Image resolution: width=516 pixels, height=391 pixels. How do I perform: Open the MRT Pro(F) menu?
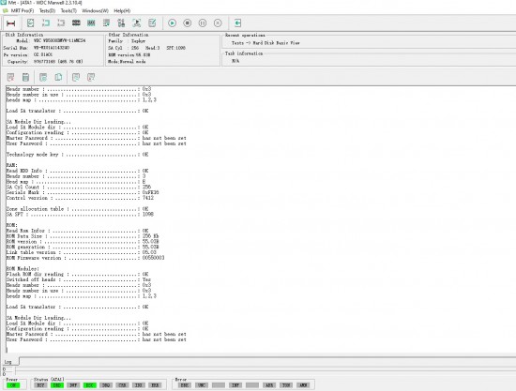(23, 11)
